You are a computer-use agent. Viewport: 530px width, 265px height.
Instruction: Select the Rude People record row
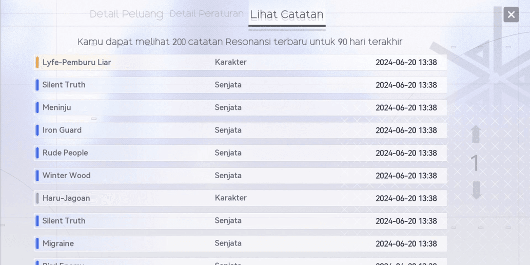pos(240,153)
